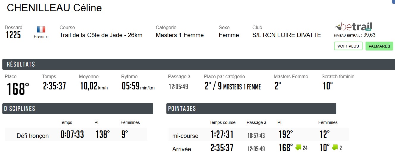395x156 pixels.
Task: Collapse the POINTAGES section header
Action: click(x=182, y=109)
